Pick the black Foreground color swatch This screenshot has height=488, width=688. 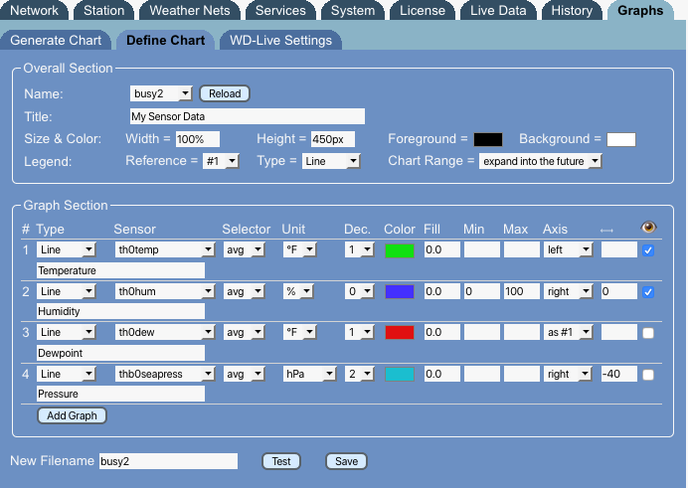click(488, 139)
